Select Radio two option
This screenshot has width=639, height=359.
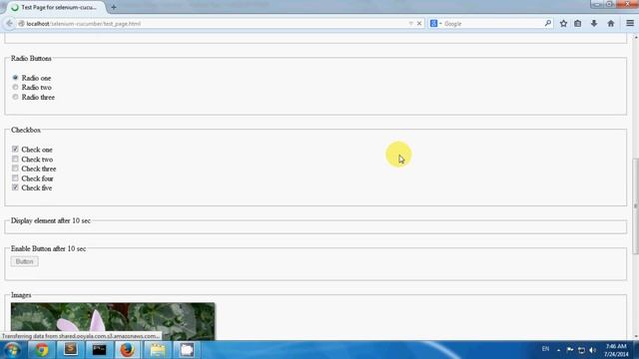point(15,87)
